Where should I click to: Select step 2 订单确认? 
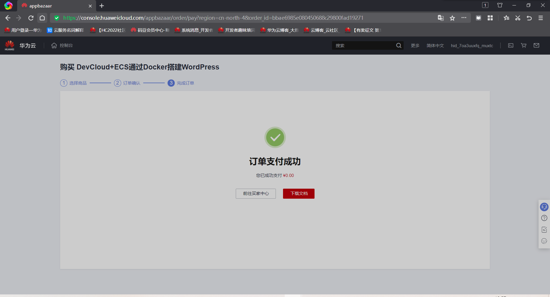(x=127, y=83)
